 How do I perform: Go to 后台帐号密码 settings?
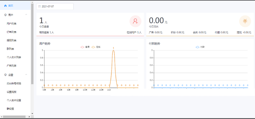click(x=14, y=83)
